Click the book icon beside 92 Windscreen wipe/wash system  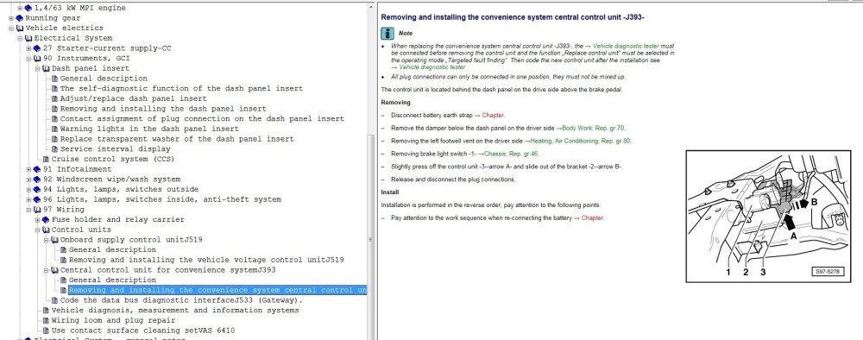tap(37, 179)
